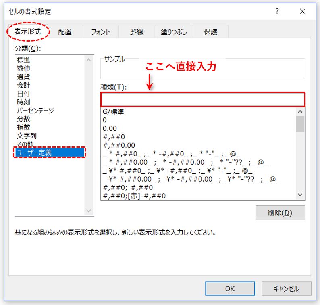Viewport: 320px width, 305px height.
Task: Click the help question mark icon
Action: (x=277, y=11)
